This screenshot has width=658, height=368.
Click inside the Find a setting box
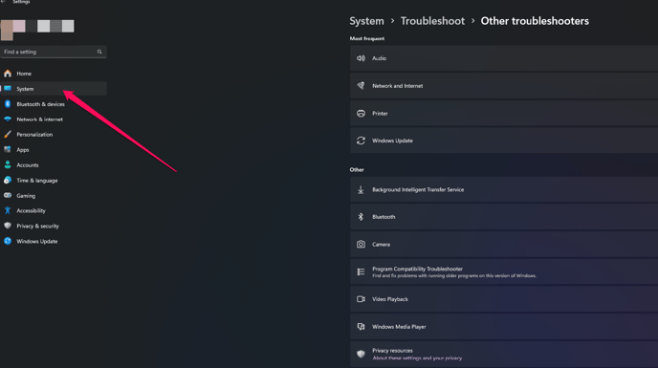coord(54,52)
